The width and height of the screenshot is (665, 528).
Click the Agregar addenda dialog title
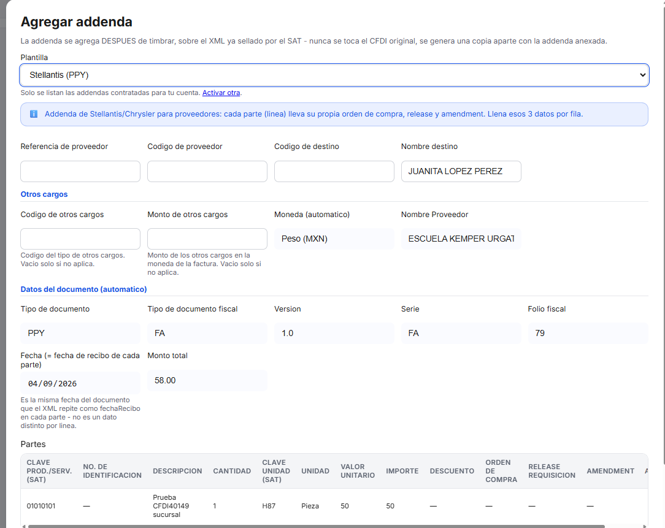coord(76,21)
